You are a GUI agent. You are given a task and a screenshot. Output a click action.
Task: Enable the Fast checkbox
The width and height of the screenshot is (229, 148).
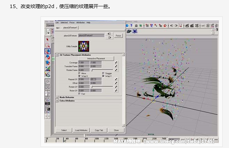pos(80,94)
